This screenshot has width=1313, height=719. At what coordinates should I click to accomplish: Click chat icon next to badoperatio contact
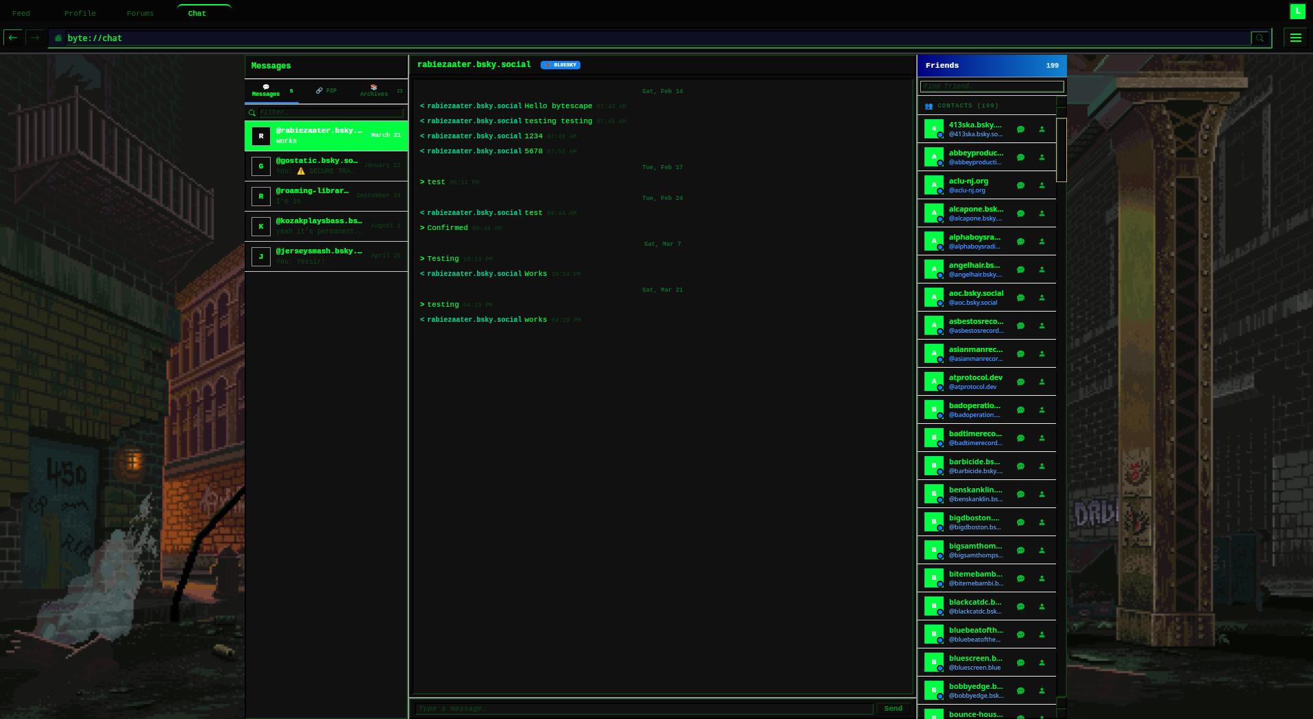coord(1020,410)
